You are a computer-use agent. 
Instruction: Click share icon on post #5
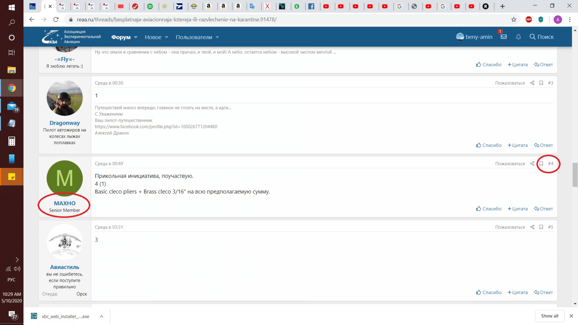point(532,227)
